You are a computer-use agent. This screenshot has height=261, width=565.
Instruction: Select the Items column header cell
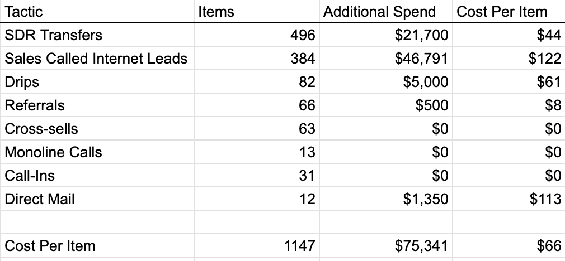(x=257, y=12)
